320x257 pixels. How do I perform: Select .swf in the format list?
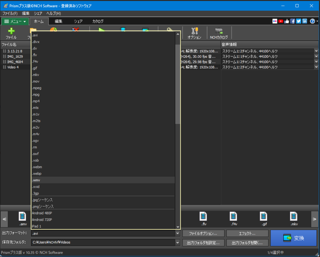coord(103,154)
